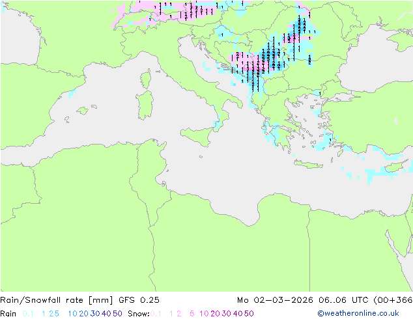Select the "Mo 02-03-2026" date text

point(275,300)
